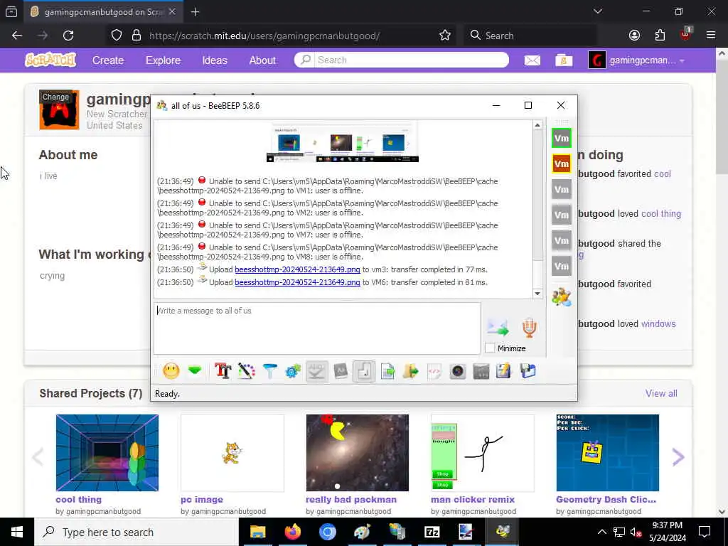Click the group of people icon in BeeBEEP
This screenshot has height=546, width=728.
point(562,297)
